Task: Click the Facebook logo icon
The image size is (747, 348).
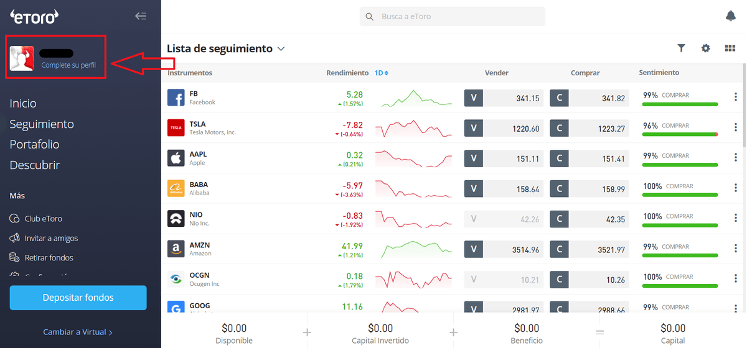Action: point(176,98)
